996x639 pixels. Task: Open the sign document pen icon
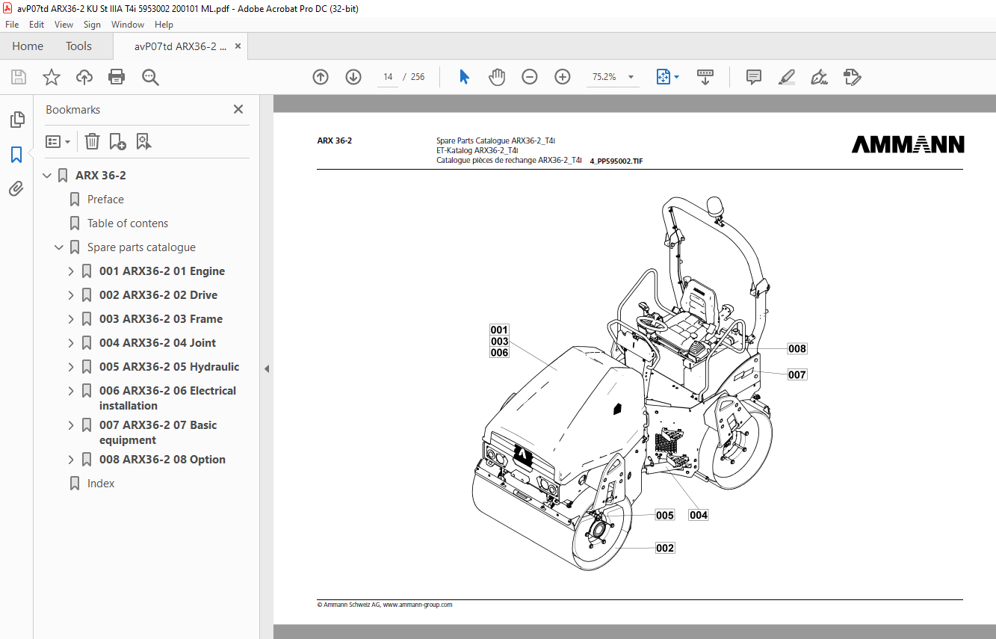(819, 77)
